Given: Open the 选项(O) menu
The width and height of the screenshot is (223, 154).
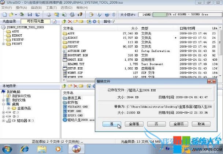Looking at the screenshot, I should 67,8.
